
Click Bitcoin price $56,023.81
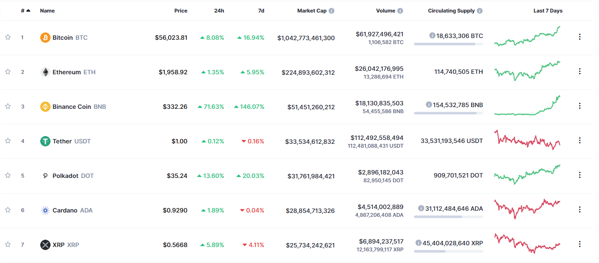[x=171, y=38]
